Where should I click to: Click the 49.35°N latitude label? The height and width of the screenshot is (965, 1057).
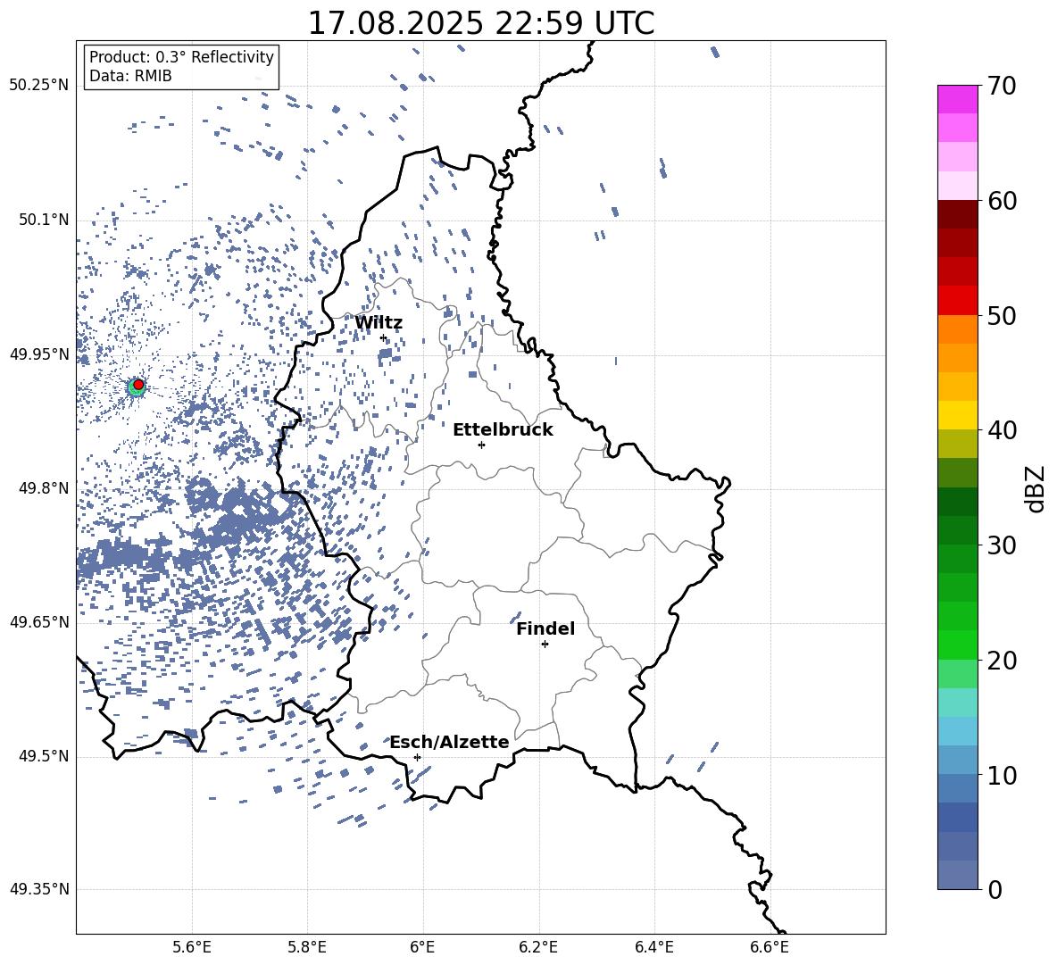[x=39, y=889]
